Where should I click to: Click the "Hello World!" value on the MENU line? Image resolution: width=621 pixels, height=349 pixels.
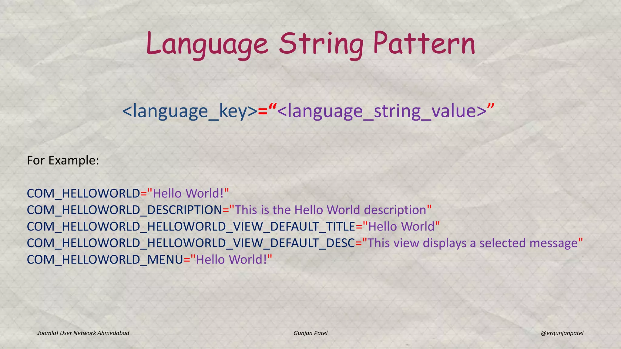click(x=231, y=260)
